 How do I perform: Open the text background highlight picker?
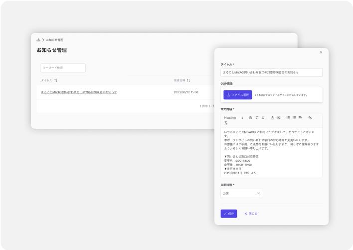pos(279,118)
